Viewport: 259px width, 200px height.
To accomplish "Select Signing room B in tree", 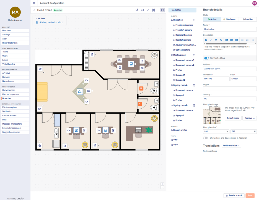I will tap(180, 105).
